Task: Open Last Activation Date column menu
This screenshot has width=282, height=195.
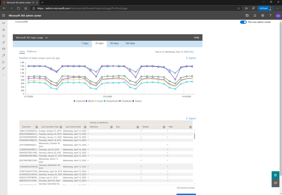Action: pos(61,127)
